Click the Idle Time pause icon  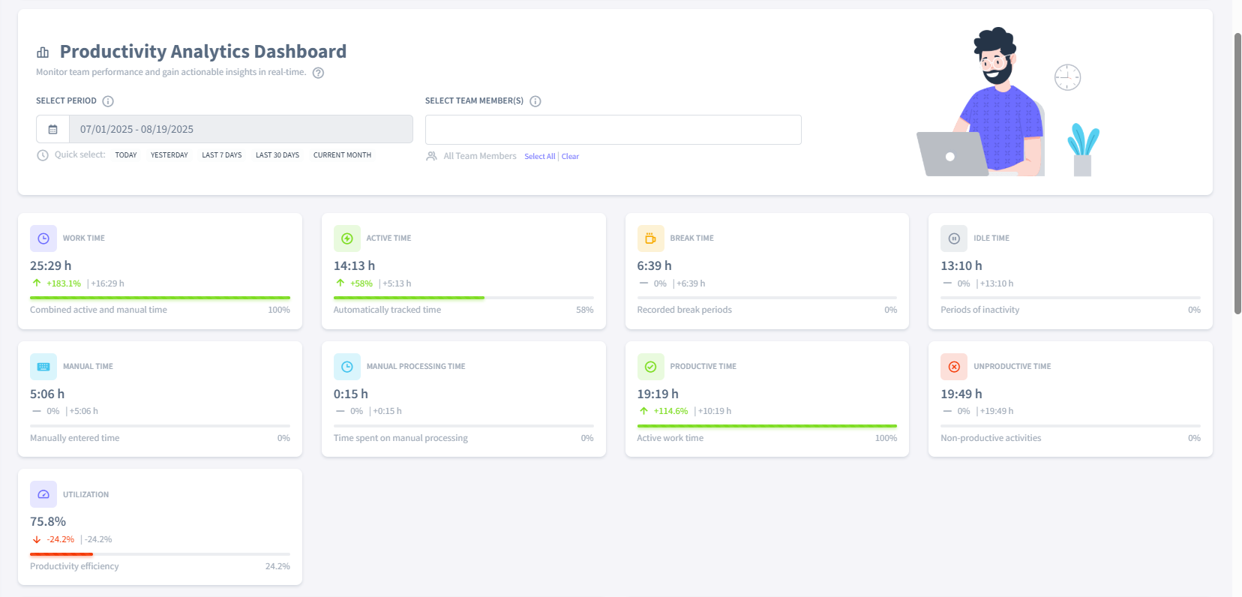point(954,238)
